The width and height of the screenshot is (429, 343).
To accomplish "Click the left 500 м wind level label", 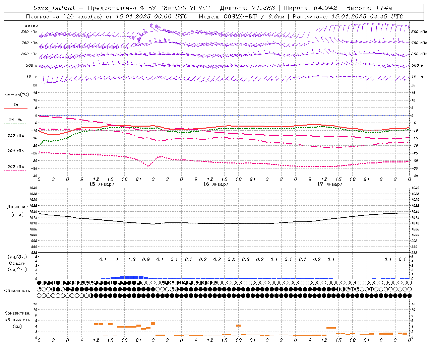I will pyautogui.click(x=32, y=65).
